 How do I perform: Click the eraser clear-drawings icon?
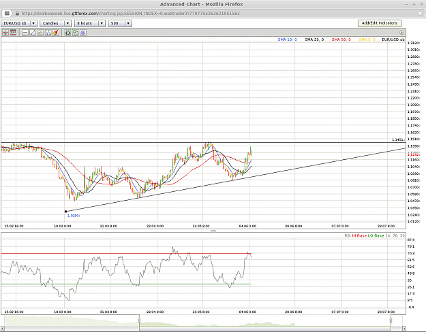point(56,33)
